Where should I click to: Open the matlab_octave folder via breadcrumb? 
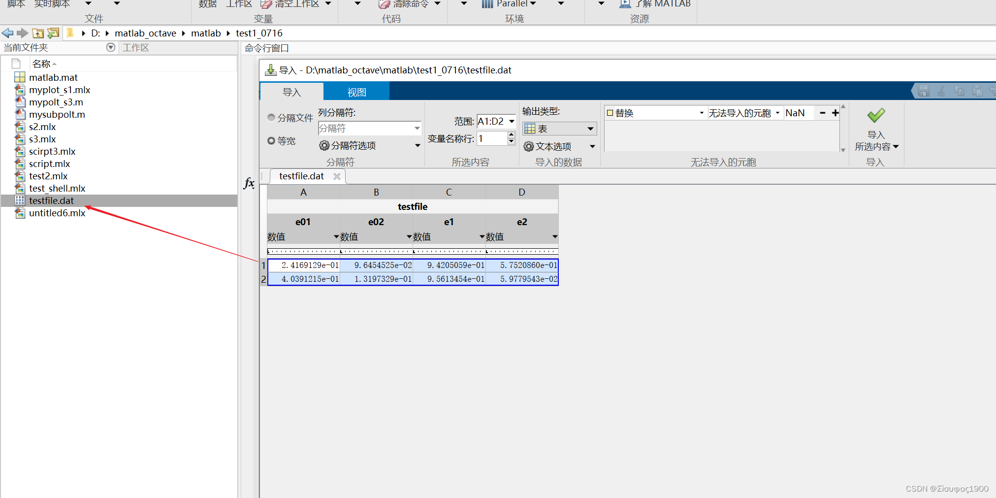(145, 33)
